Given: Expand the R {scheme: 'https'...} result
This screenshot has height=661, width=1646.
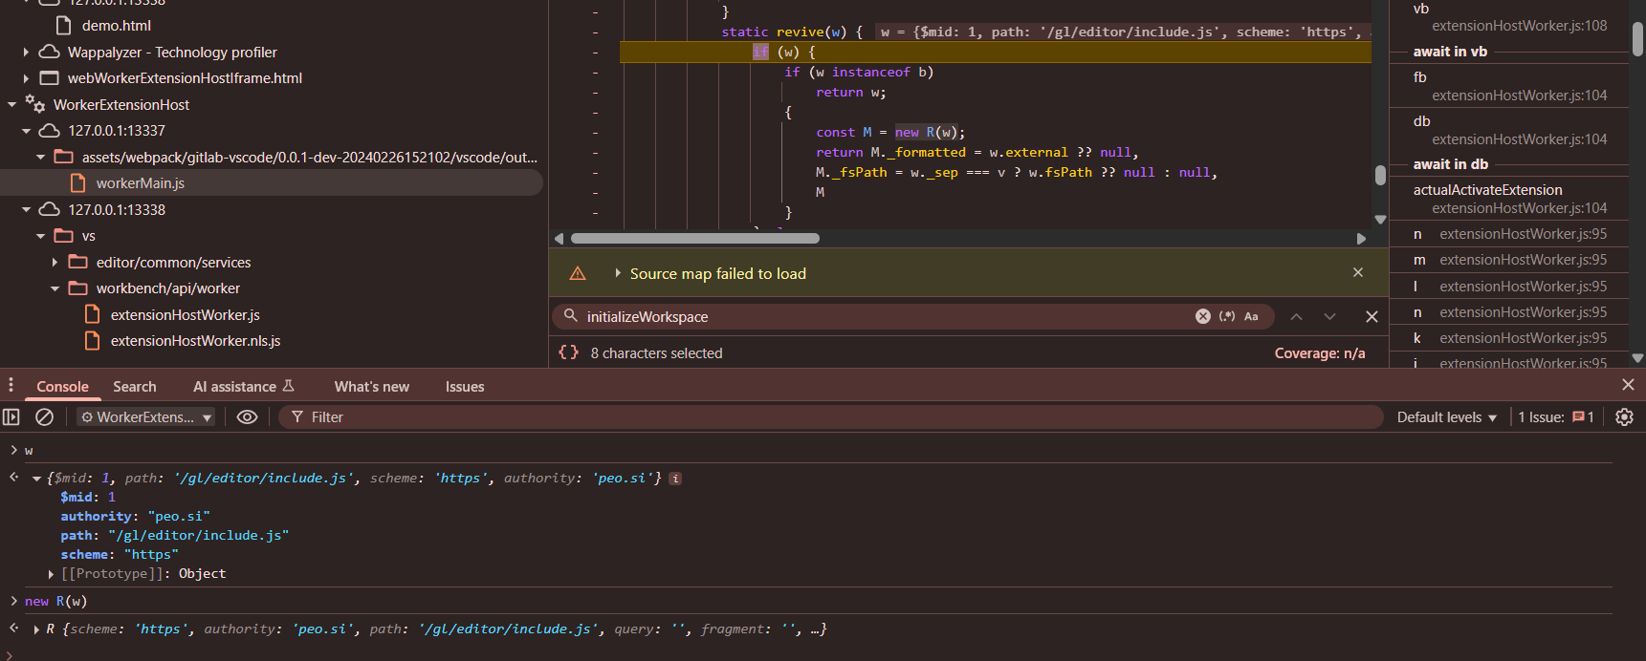Looking at the screenshot, I should [x=36, y=629].
